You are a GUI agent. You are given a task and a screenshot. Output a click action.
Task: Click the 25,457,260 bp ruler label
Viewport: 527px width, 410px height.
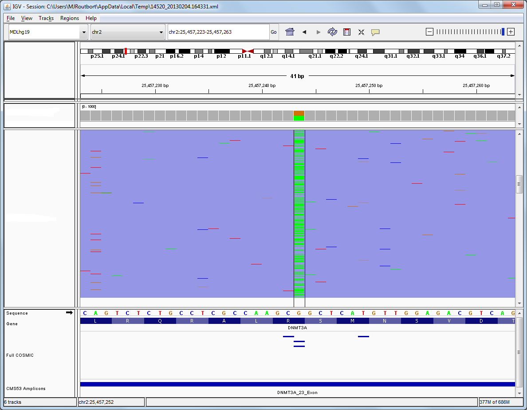tap(476, 85)
